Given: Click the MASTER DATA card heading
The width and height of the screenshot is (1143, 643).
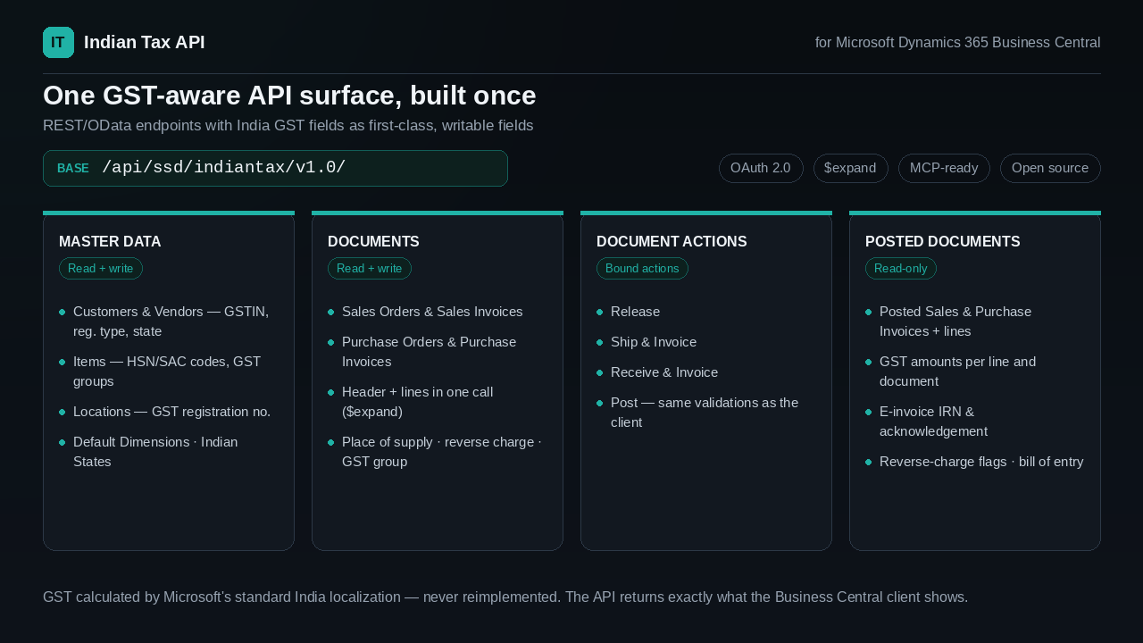Looking at the screenshot, I should (110, 241).
